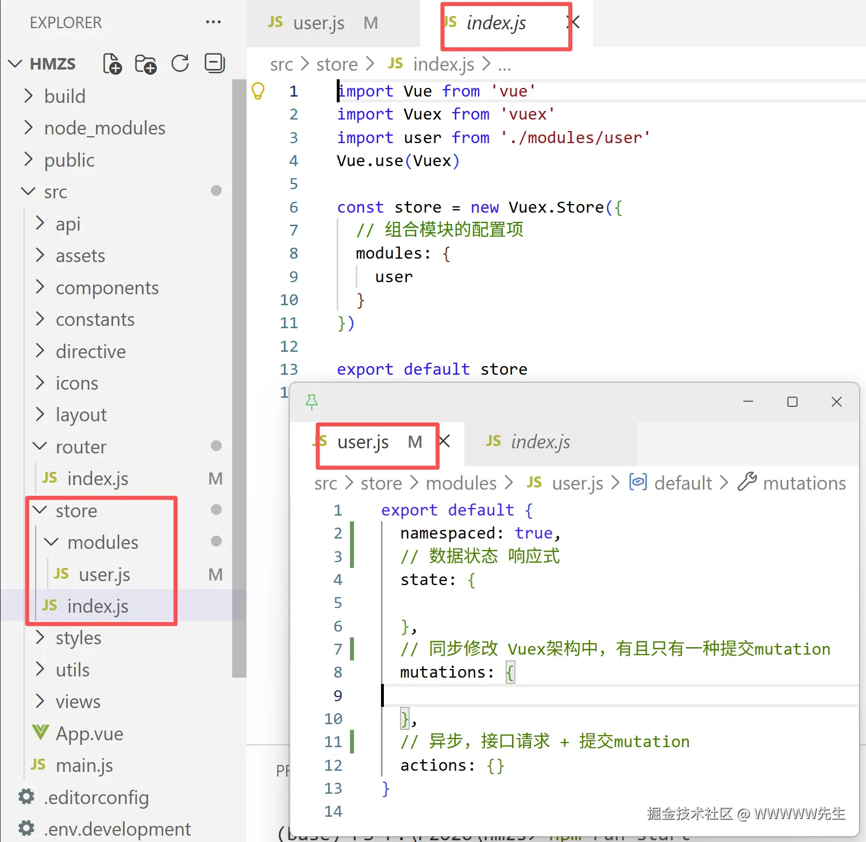Click src in main editor breadcrumb
Viewport: 866px width, 842px height.
point(282,64)
